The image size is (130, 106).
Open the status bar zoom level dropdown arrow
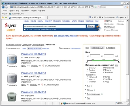point(125,103)
